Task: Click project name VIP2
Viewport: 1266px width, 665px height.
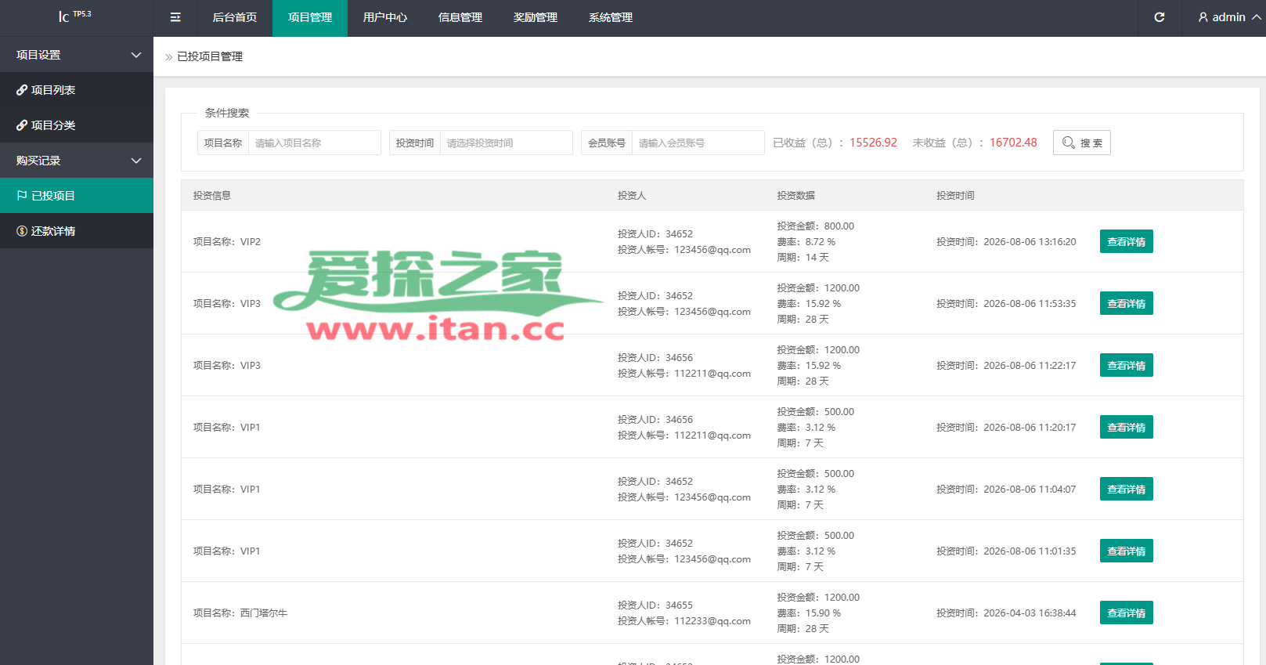Action: tap(251, 242)
